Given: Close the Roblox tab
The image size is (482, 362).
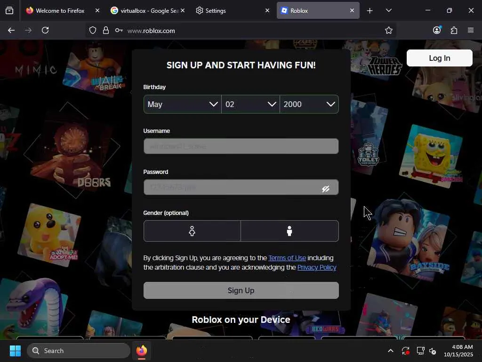Looking at the screenshot, I should tap(352, 10).
